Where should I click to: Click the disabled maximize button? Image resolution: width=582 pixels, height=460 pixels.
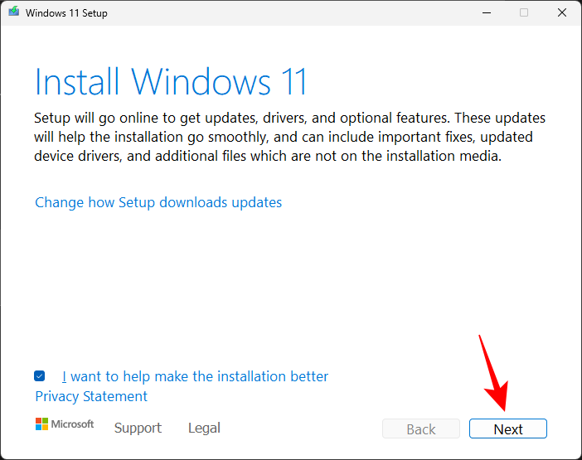(524, 12)
